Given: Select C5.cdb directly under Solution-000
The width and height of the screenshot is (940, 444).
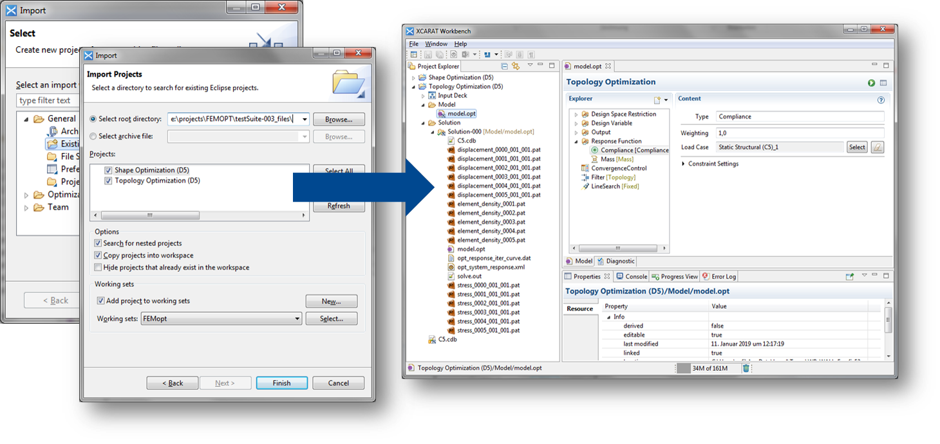Looking at the screenshot, I should pyautogui.click(x=461, y=141).
